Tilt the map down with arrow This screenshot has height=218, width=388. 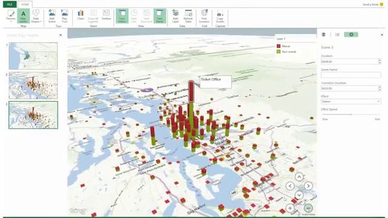[299, 195]
